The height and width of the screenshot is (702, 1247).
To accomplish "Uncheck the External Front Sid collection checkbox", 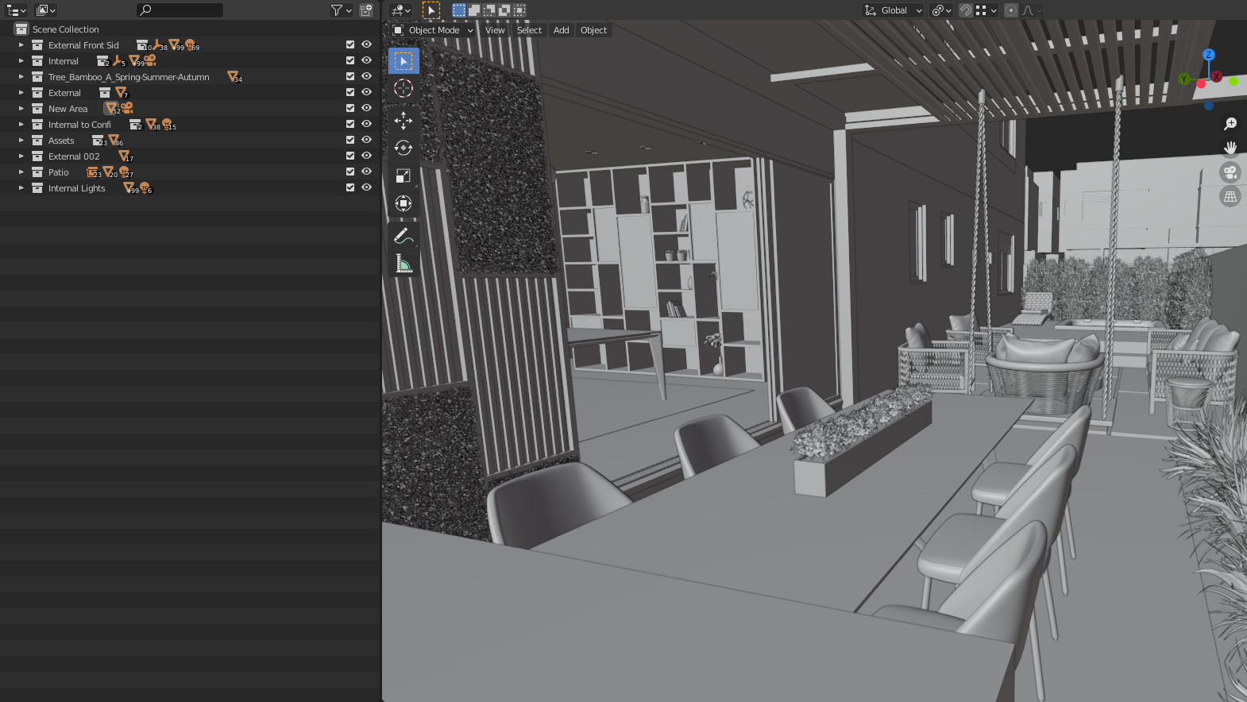I will pos(350,45).
